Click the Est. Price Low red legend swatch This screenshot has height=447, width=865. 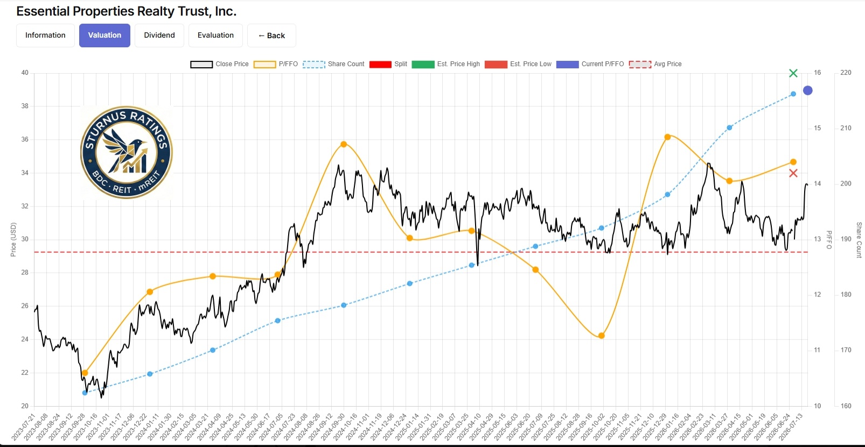[x=496, y=65]
